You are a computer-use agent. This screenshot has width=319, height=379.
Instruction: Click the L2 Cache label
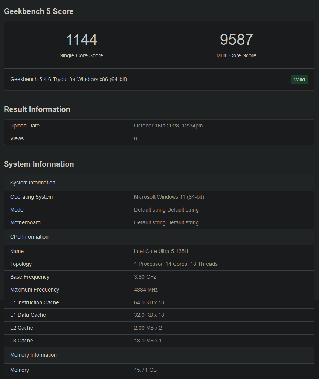[x=22, y=328]
